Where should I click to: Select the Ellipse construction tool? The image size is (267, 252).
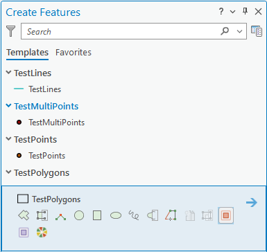click(116, 215)
